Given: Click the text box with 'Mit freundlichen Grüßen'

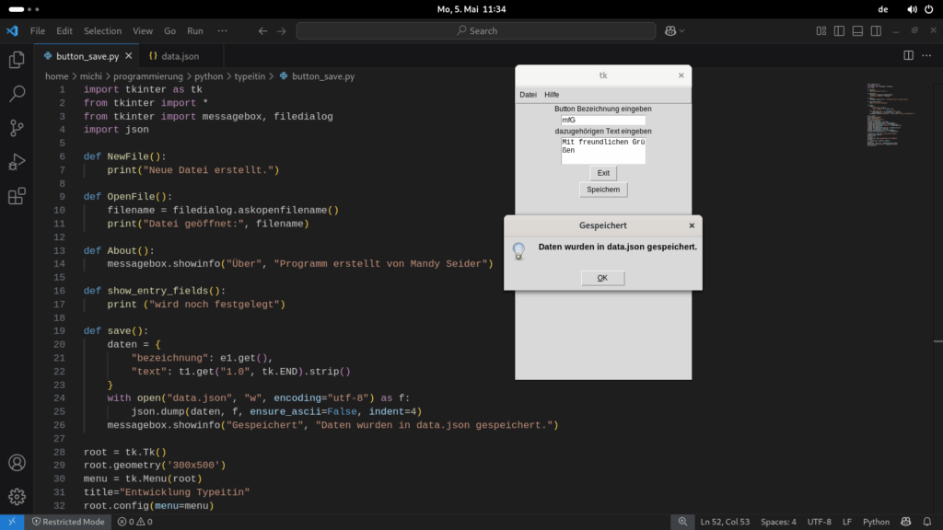Looking at the screenshot, I should tap(603, 150).
